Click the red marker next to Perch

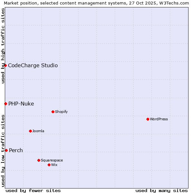point(6,150)
